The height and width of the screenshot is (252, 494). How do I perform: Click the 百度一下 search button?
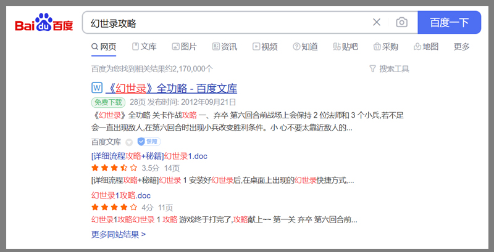[450, 22]
